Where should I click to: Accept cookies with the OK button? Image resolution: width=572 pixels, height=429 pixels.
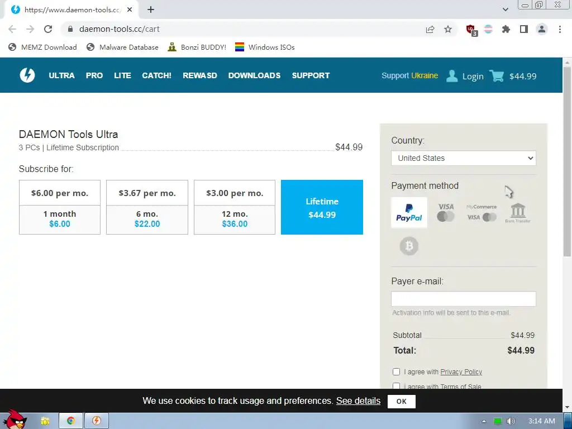(x=401, y=401)
